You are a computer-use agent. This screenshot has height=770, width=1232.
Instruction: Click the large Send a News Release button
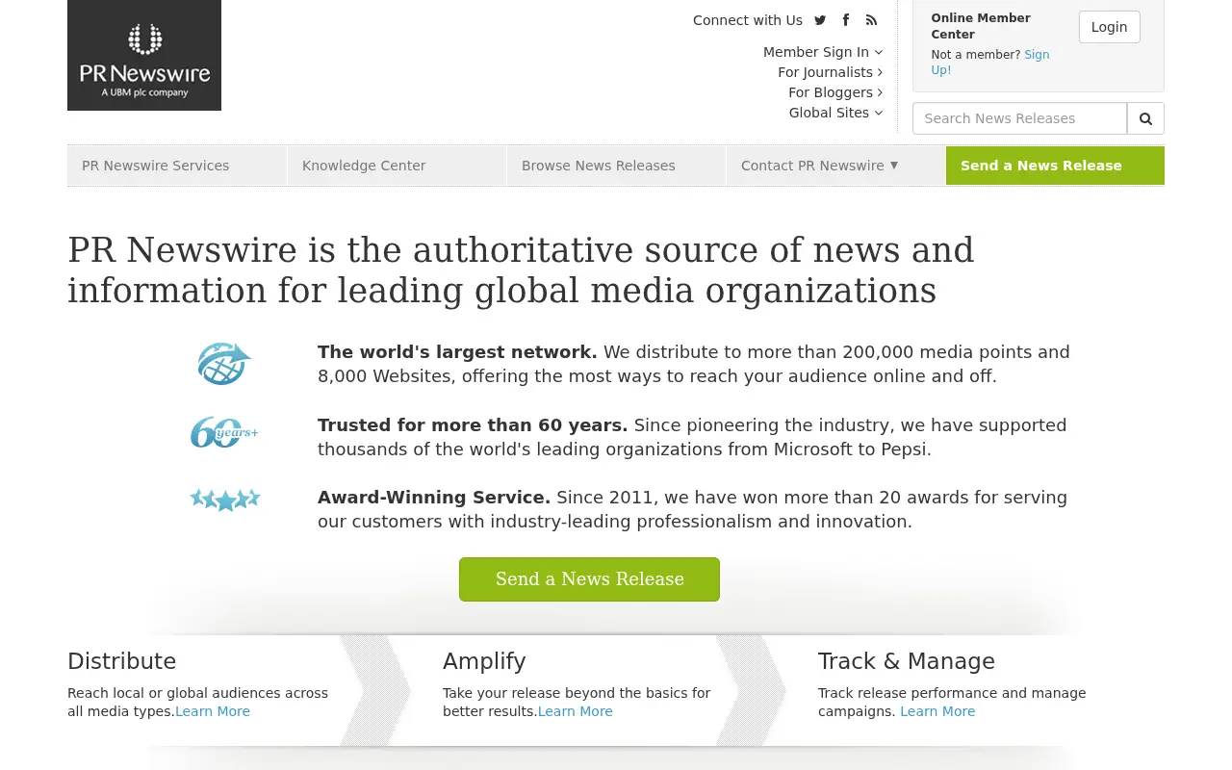point(589,579)
